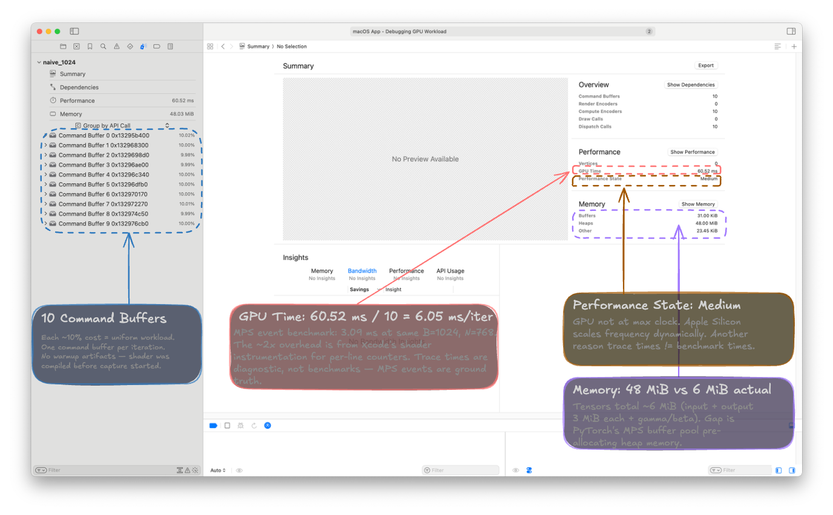Expand Command Buffer 1 0x132968300

45,146
